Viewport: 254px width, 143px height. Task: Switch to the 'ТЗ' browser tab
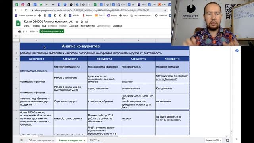(131, 4)
